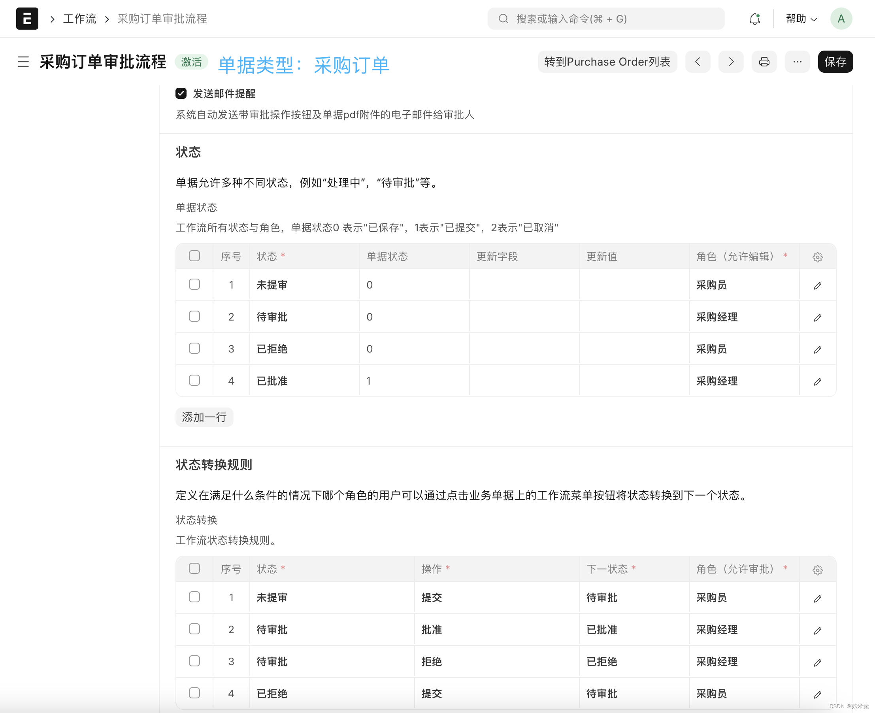Open the 工作流 breadcrumb
This screenshot has width=875, height=713.
79,19
